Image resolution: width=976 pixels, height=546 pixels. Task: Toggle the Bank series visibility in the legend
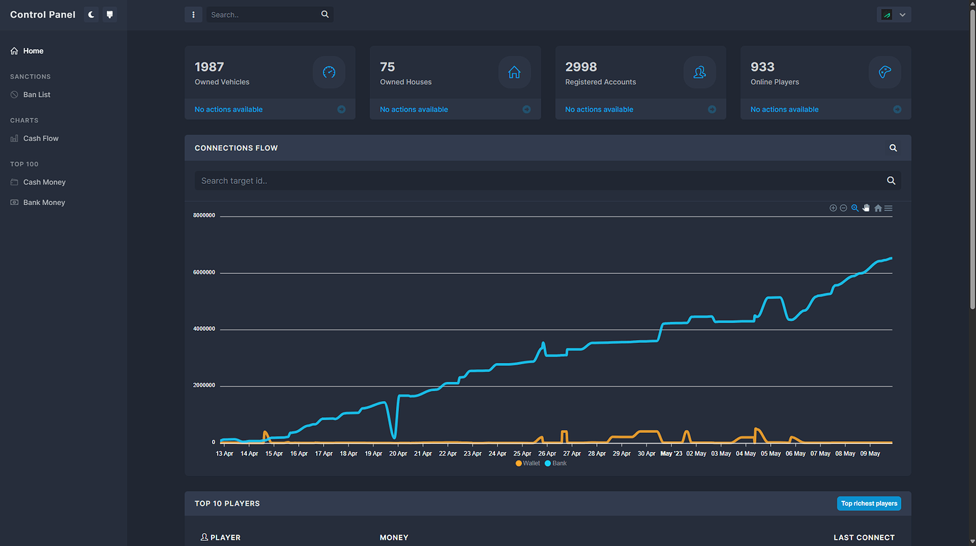[556, 463]
